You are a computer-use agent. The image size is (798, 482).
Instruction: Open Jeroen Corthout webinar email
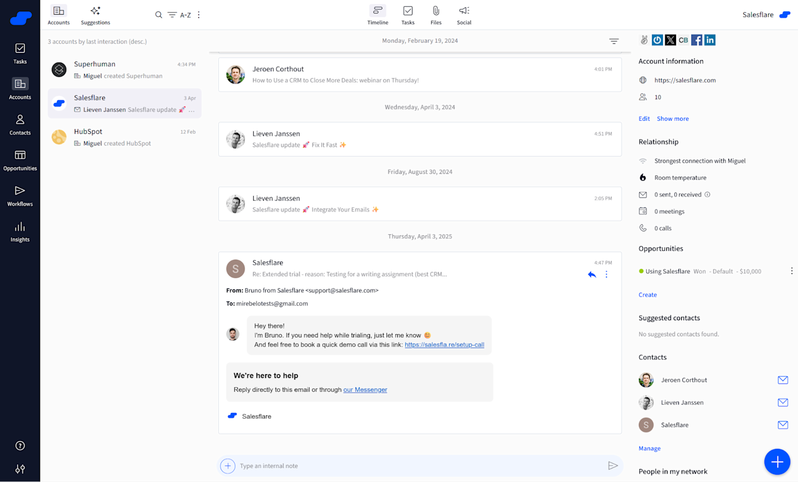[x=420, y=74]
